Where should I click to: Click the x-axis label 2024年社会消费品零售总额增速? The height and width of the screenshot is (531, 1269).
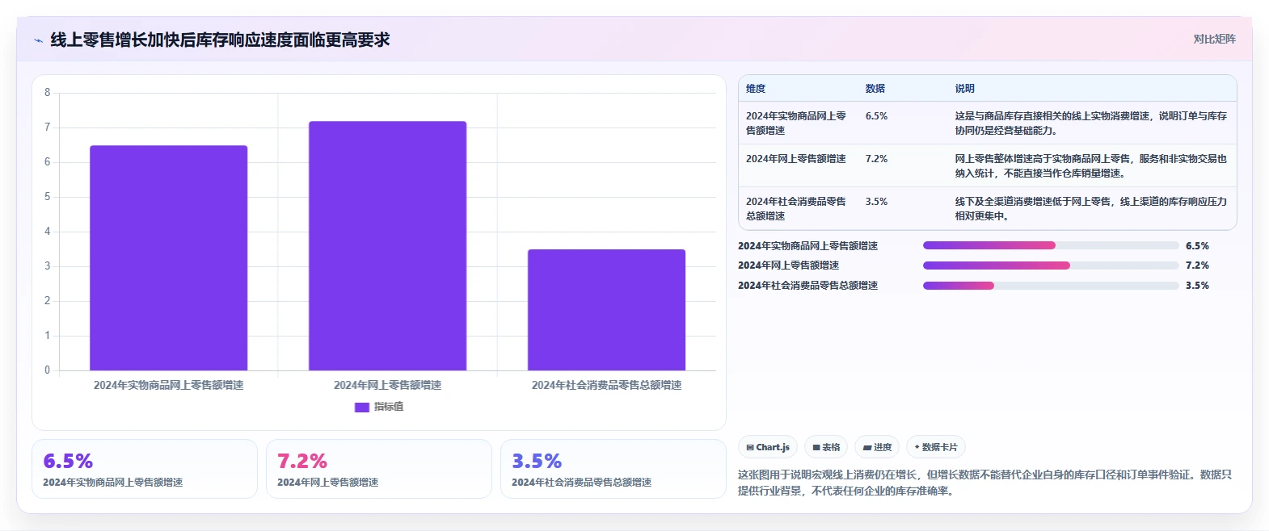coord(606,385)
